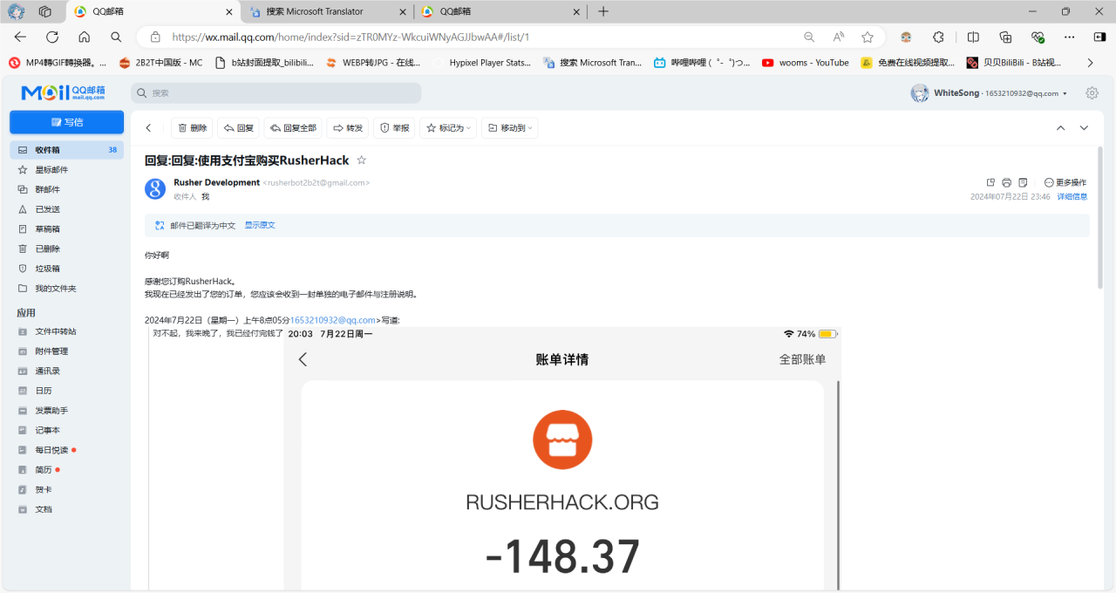
Task: Open the mailbox settings gear
Action: (x=1092, y=93)
